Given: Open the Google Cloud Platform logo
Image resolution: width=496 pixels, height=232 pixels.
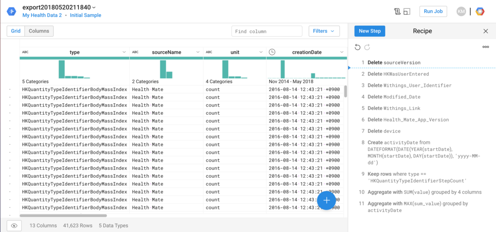Looking at the screenshot, I should point(480,12).
